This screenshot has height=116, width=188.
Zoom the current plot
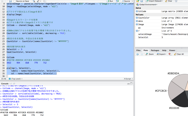(149, 54)
